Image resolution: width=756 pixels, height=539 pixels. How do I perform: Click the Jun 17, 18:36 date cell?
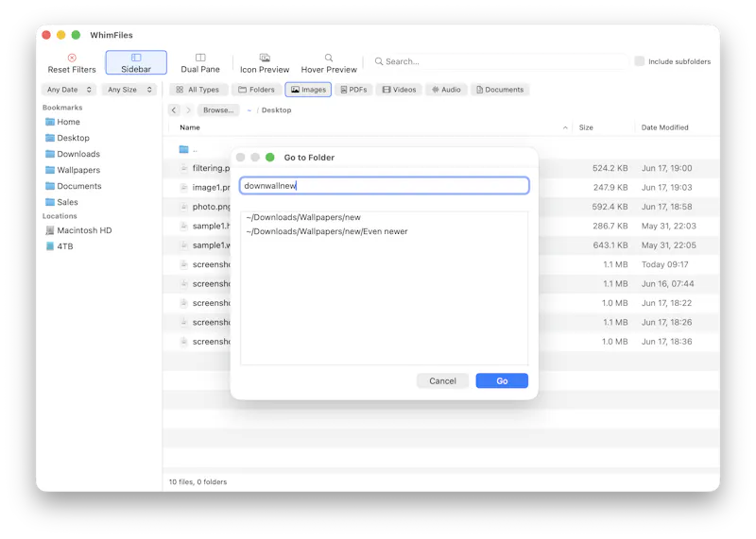(x=666, y=342)
